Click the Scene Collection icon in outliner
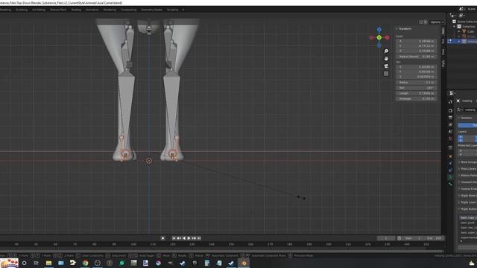Image resolution: width=477 pixels, height=268 pixels. [454, 22]
